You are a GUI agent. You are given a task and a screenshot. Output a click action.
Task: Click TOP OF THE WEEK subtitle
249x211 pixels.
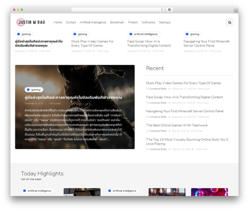tap(31, 179)
